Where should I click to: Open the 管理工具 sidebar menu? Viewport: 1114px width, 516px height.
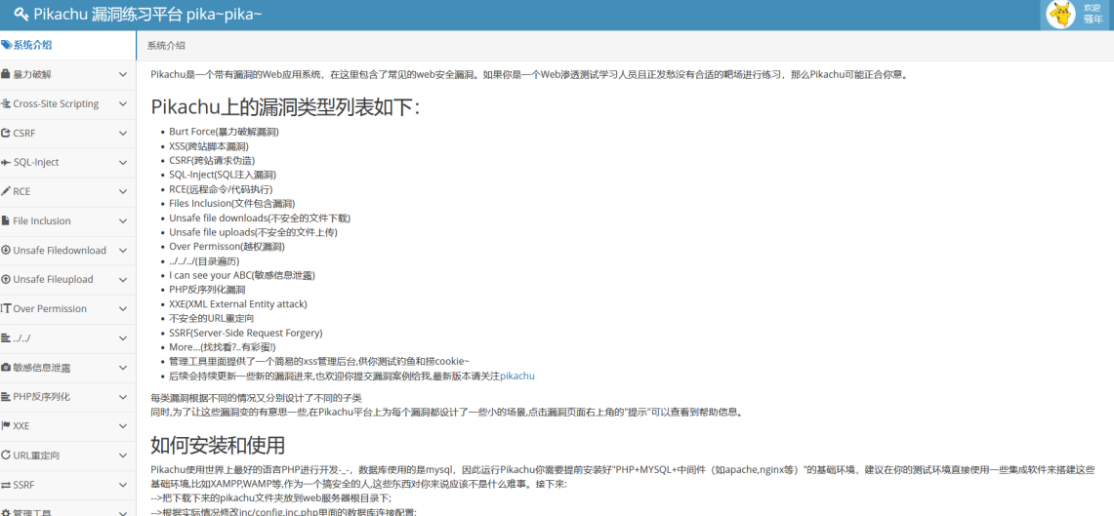point(67,509)
